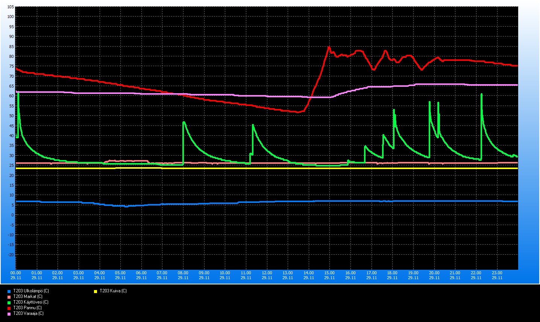
Task: Select the T203 Käyttövesi (C) legend label
Action: [x=31, y=302]
